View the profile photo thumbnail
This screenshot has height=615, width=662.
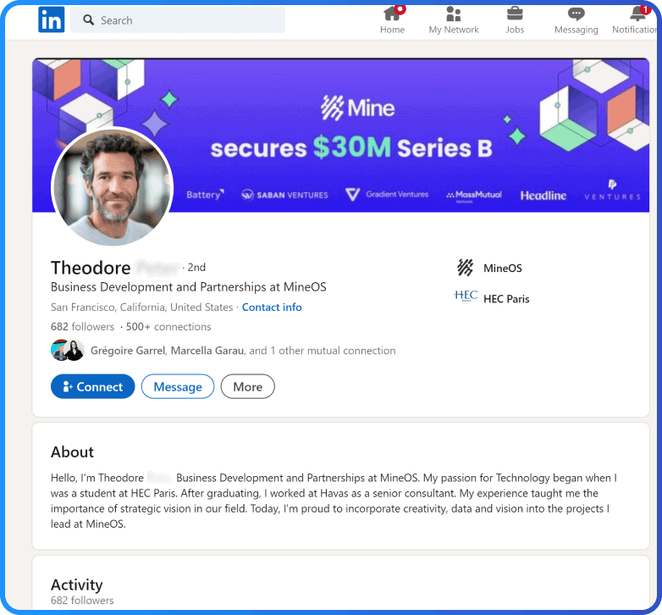pos(113,187)
